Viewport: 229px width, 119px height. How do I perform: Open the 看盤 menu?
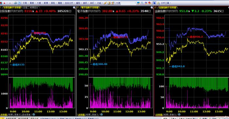[32, 3]
